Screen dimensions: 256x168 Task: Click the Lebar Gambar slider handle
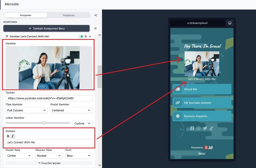44,123
